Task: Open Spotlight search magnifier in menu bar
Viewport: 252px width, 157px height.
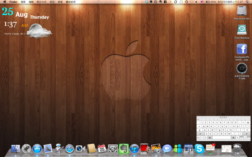Action: click(247, 2)
